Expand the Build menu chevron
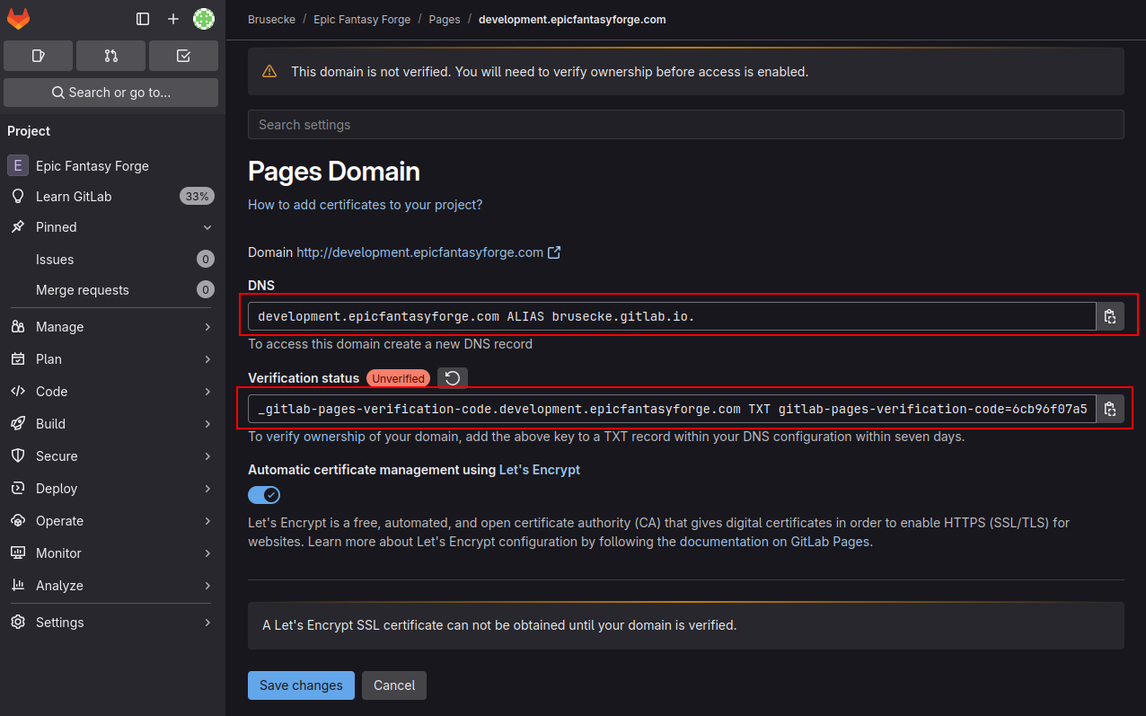1146x716 pixels. [207, 424]
